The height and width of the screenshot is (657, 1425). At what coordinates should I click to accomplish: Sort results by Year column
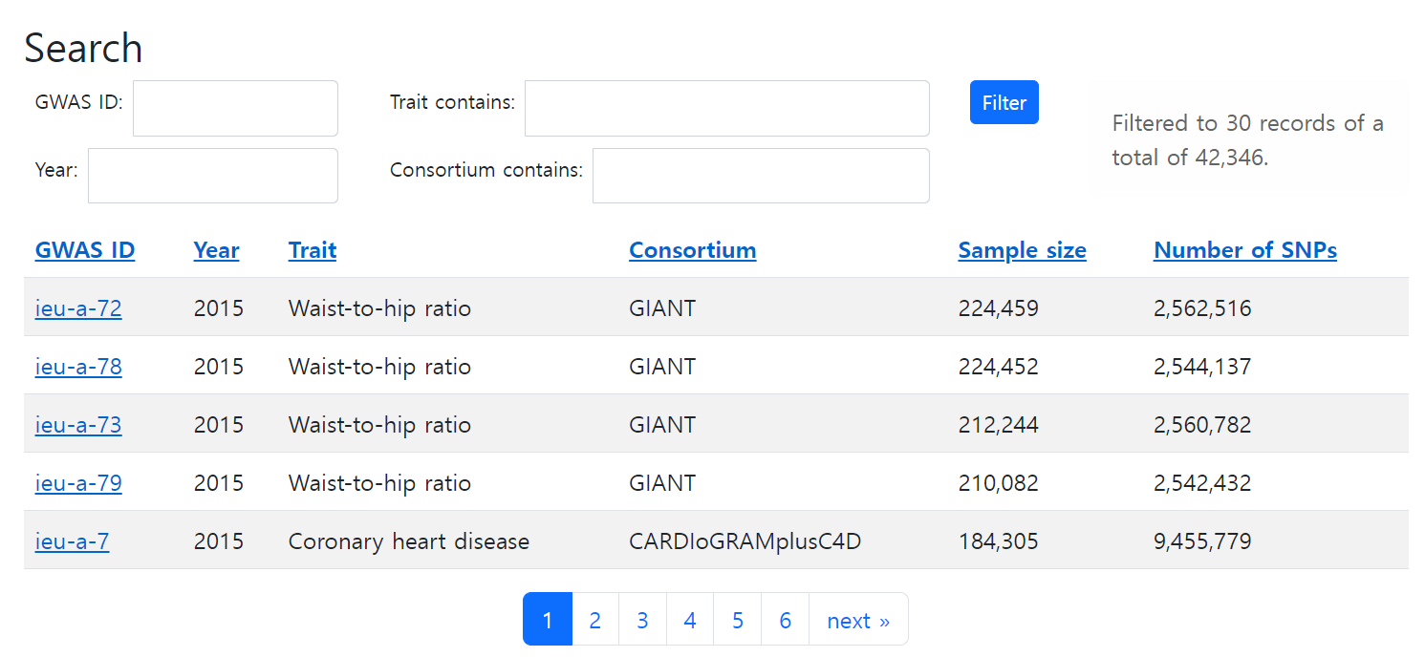pyautogui.click(x=216, y=249)
